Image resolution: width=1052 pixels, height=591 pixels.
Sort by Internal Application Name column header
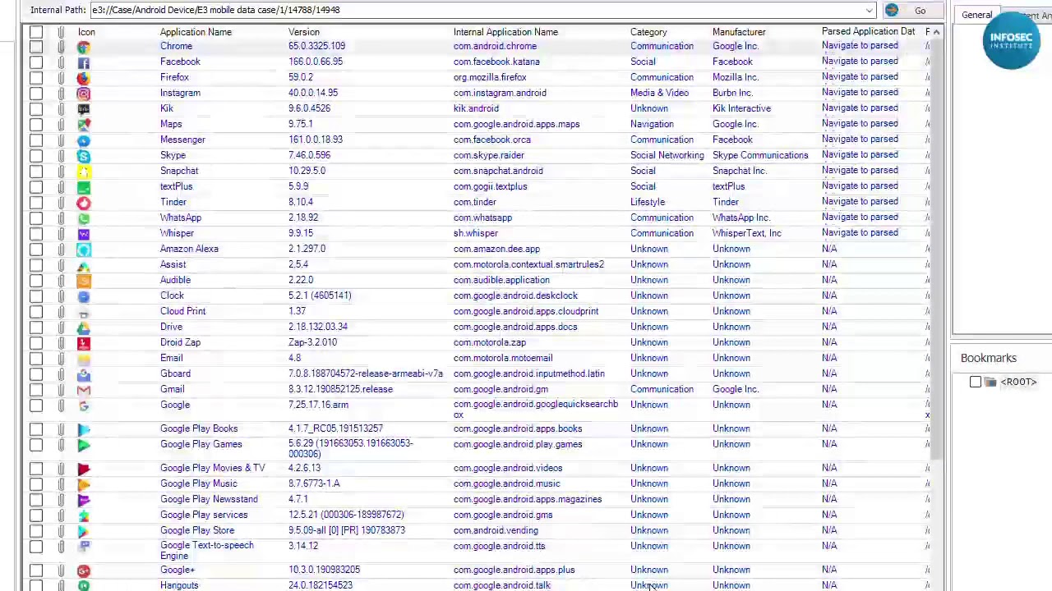click(x=505, y=32)
